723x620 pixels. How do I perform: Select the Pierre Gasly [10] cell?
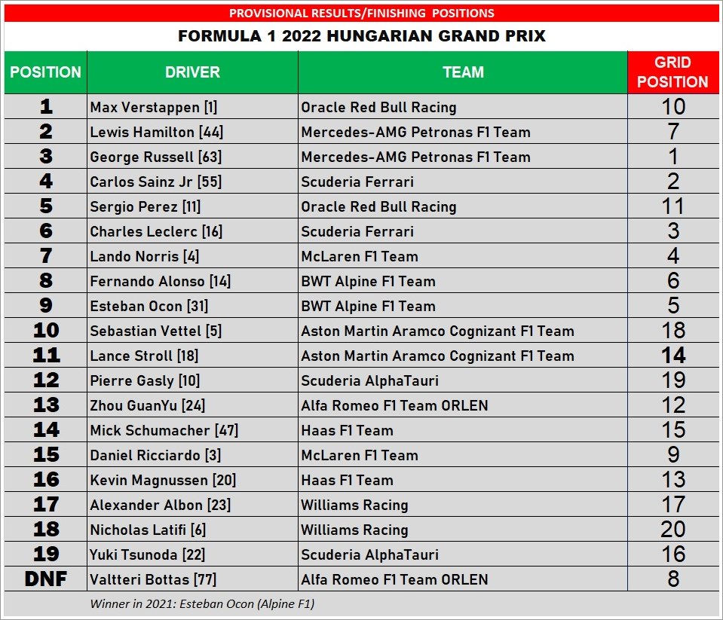[192, 380]
